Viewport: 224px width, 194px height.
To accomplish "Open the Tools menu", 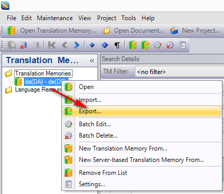I will point(129,18).
